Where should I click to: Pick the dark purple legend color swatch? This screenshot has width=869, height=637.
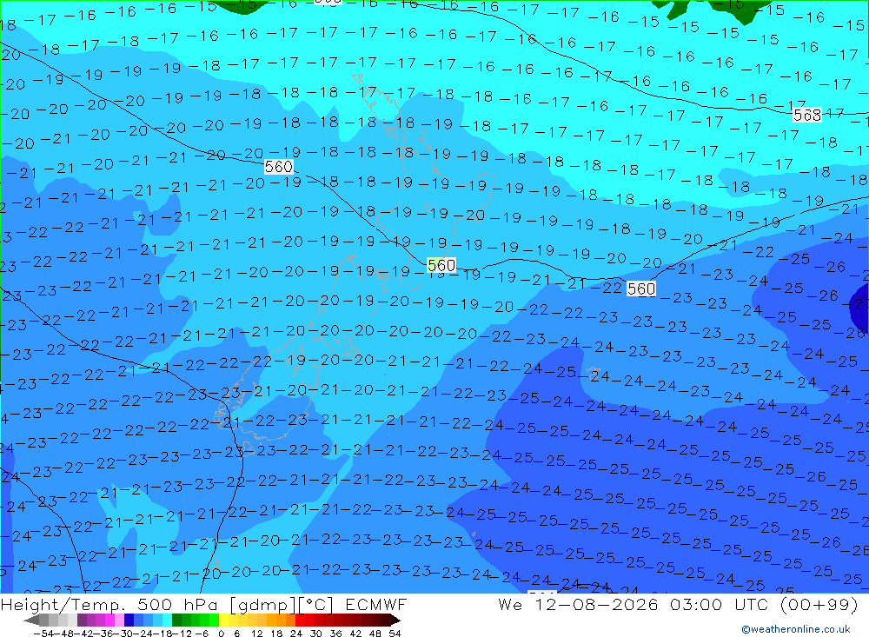pyautogui.click(x=82, y=620)
